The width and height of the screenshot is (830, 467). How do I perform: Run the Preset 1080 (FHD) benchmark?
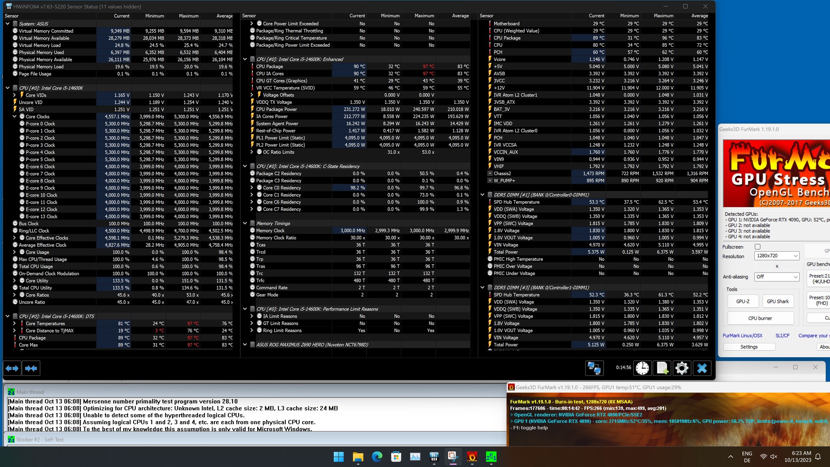[819, 300]
